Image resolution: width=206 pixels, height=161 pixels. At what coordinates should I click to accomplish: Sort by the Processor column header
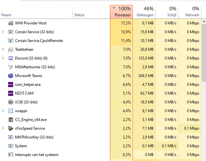pyautogui.click(x=121, y=12)
